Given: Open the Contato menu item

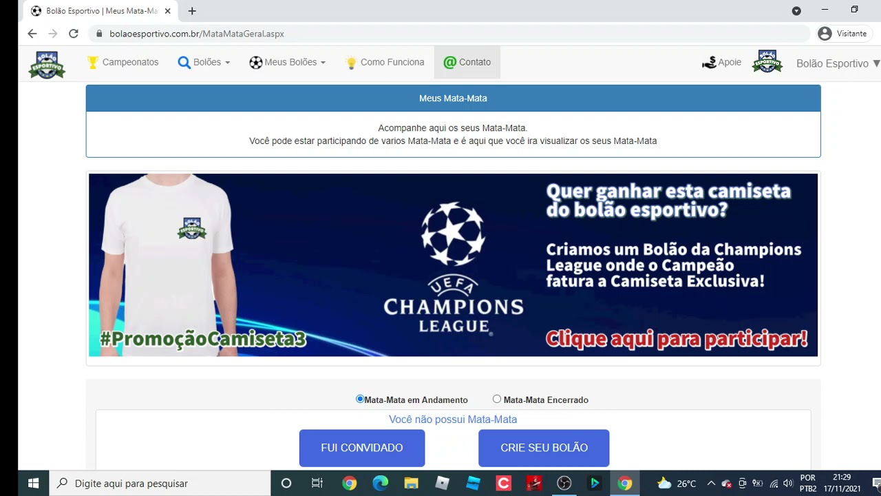Looking at the screenshot, I should (x=467, y=63).
